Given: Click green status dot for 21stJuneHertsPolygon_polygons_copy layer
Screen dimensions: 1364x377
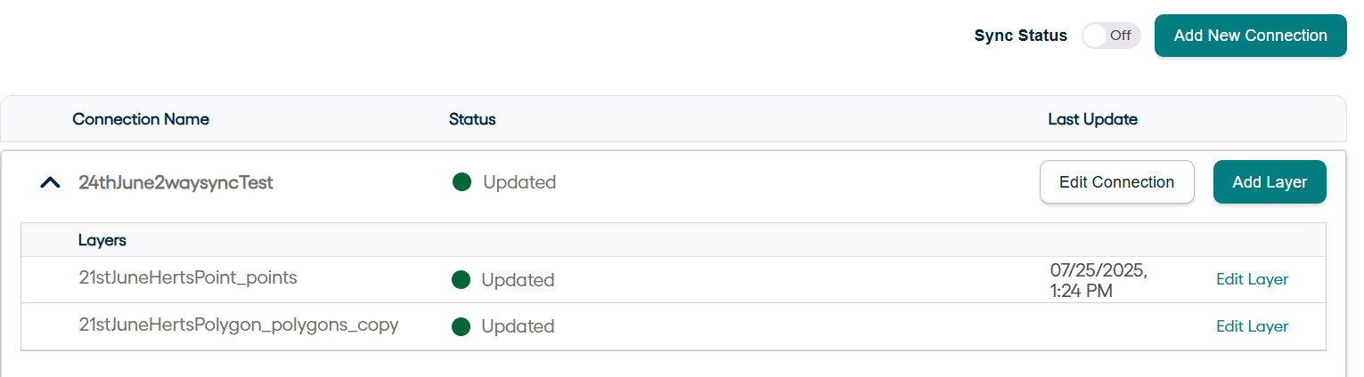Looking at the screenshot, I should point(461,326).
